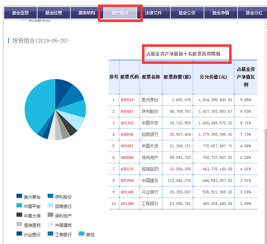Image resolution: width=267 pixels, height=244 pixels.
Task: Click the 其他 legend color swatch
Action: 82,234
